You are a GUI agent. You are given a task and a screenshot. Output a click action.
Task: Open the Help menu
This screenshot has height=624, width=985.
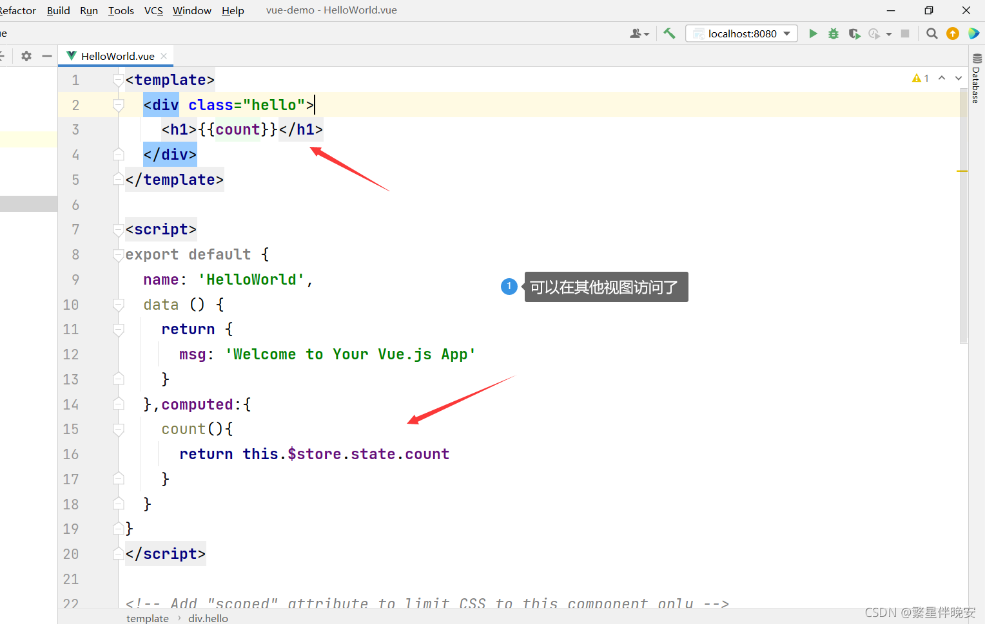coord(233,10)
